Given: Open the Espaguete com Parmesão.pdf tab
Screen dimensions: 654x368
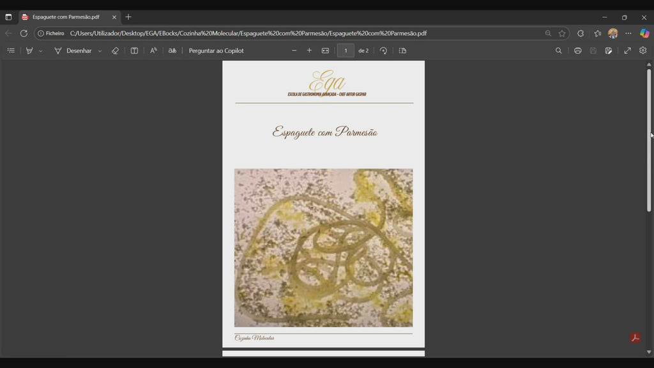Looking at the screenshot, I should (x=65, y=17).
